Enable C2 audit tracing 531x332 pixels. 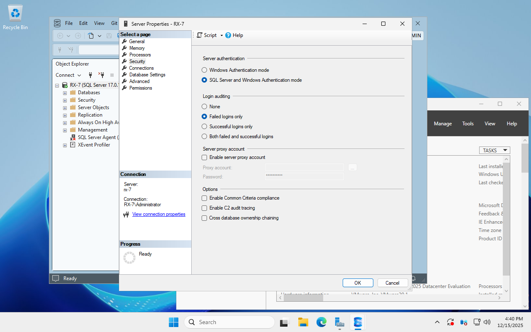click(x=204, y=208)
